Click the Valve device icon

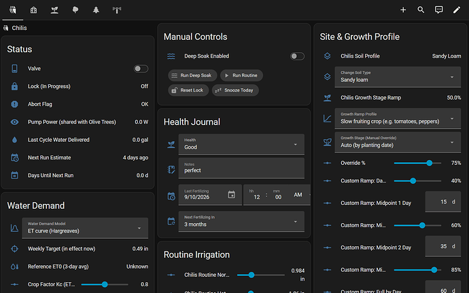click(x=14, y=69)
